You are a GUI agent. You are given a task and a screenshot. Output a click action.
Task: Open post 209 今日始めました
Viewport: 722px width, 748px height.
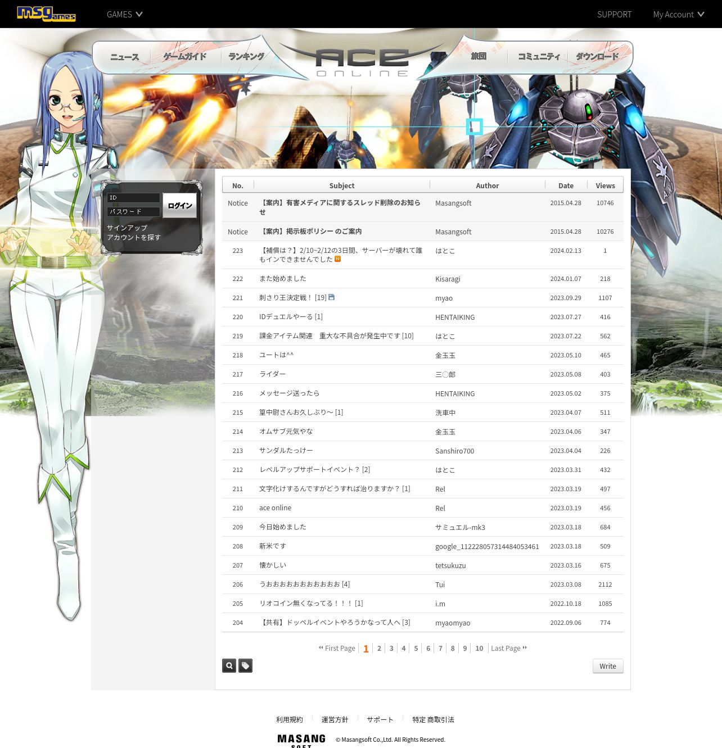[283, 527]
